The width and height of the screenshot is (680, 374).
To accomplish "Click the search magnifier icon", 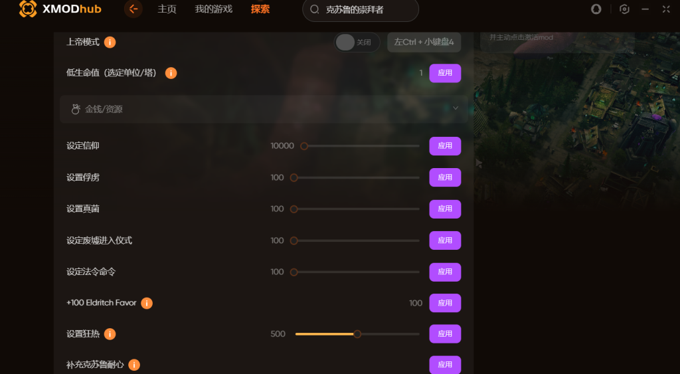I will pyautogui.click(x=315, y=9).
